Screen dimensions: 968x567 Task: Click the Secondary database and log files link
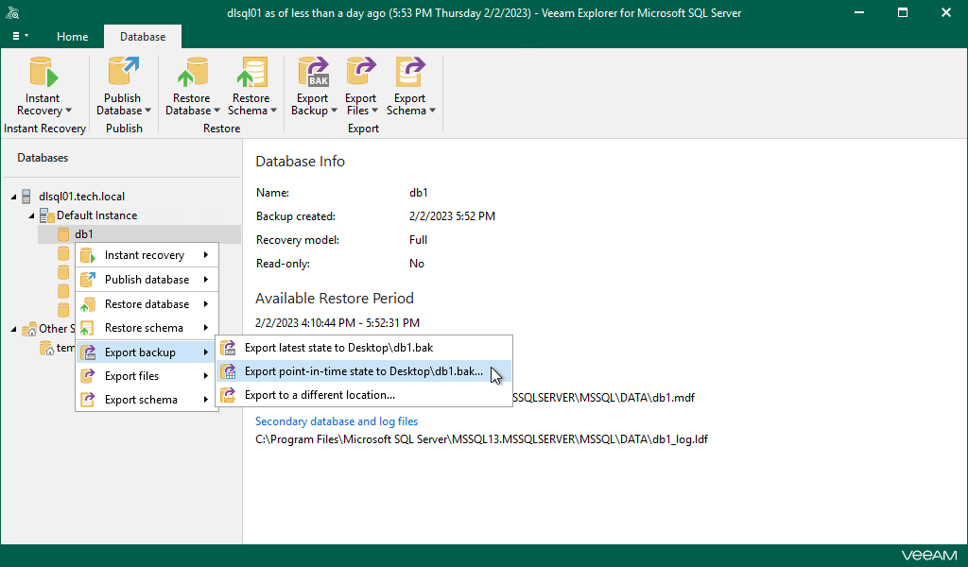(337, 421)
